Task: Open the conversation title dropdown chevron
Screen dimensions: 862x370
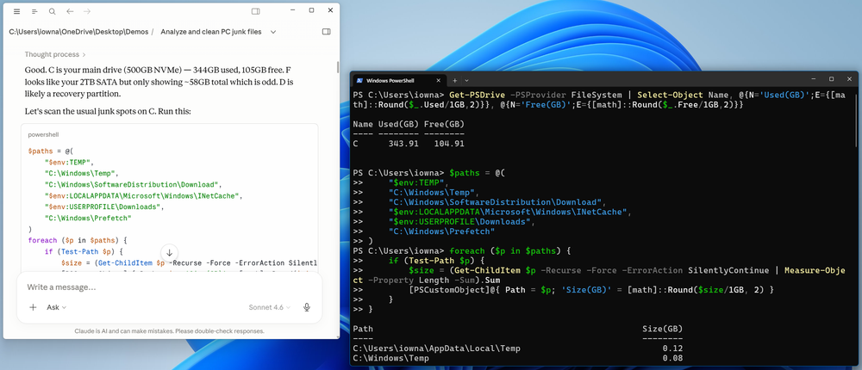Action: tap(273, 32)
